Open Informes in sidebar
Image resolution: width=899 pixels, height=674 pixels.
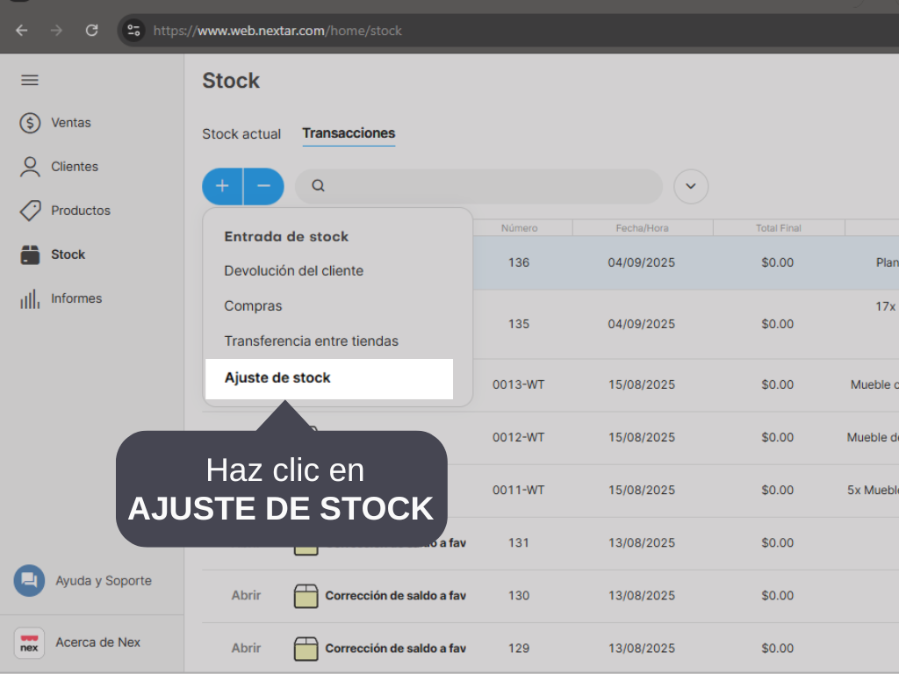tap(76, 298)
